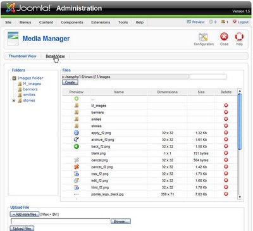The width and height of the screenshot is (253, 231).
Task: Click edit_f2.png file name
Action: click(x=99, y=180)
